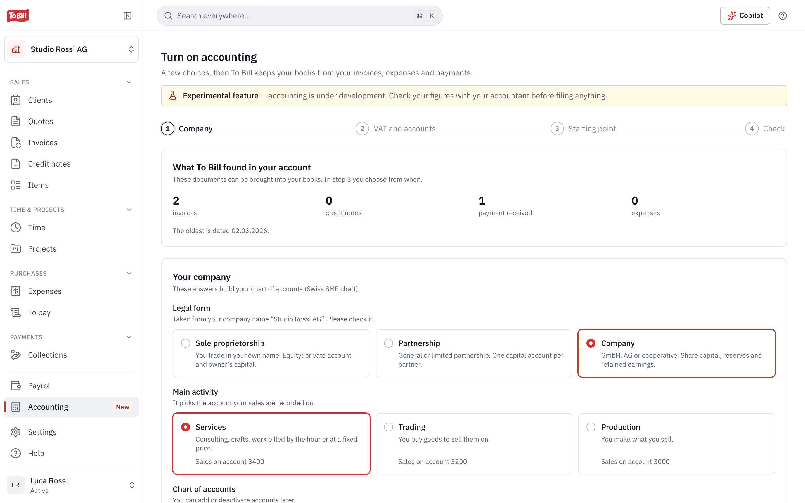Collapse the Time & Projects section
Screen dimensions: 805x503
point(129,210)
